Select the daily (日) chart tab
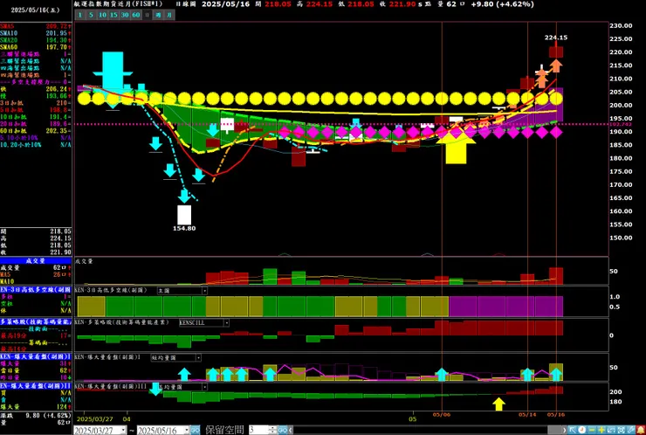The height and width of the screenshot is (435, 646). coord(147,15)
